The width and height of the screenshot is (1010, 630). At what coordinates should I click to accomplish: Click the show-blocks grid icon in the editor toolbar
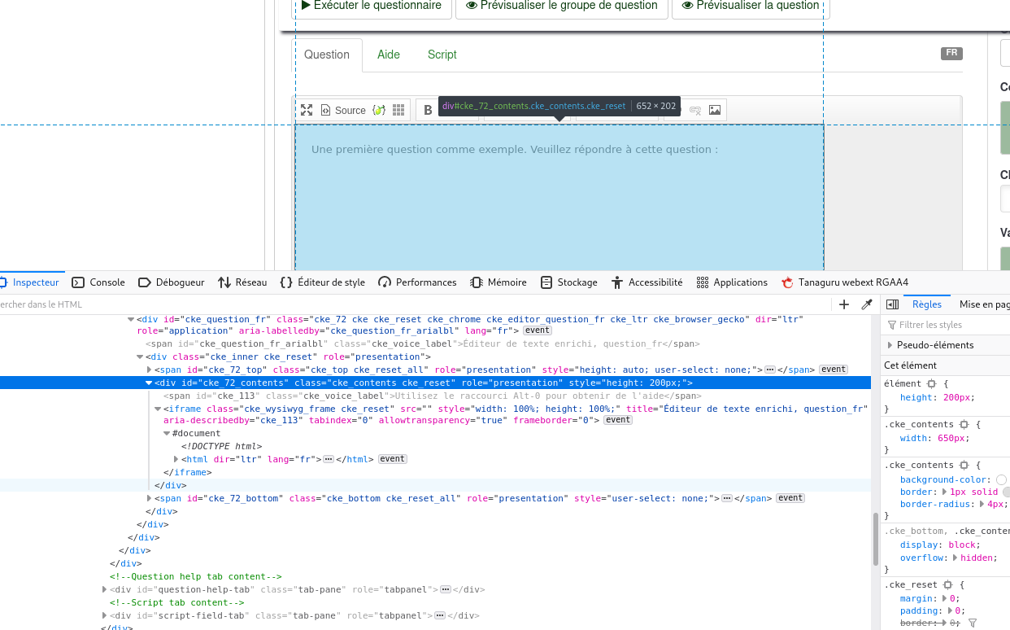click(398, 110)
